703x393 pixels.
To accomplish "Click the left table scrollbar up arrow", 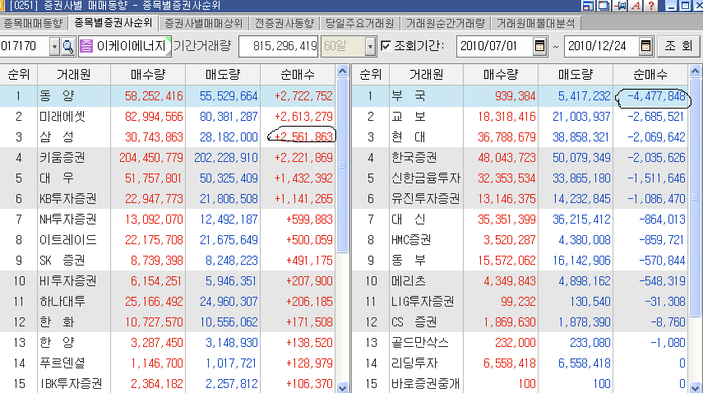I will coord(343,72).
